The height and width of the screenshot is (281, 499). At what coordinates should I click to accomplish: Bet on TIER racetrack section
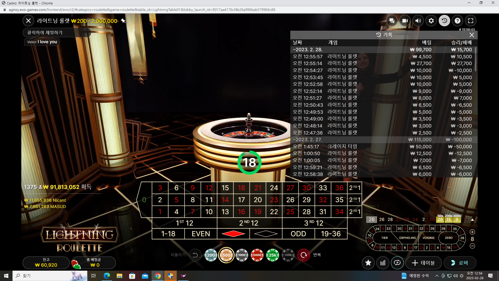(x=384, y=238)
